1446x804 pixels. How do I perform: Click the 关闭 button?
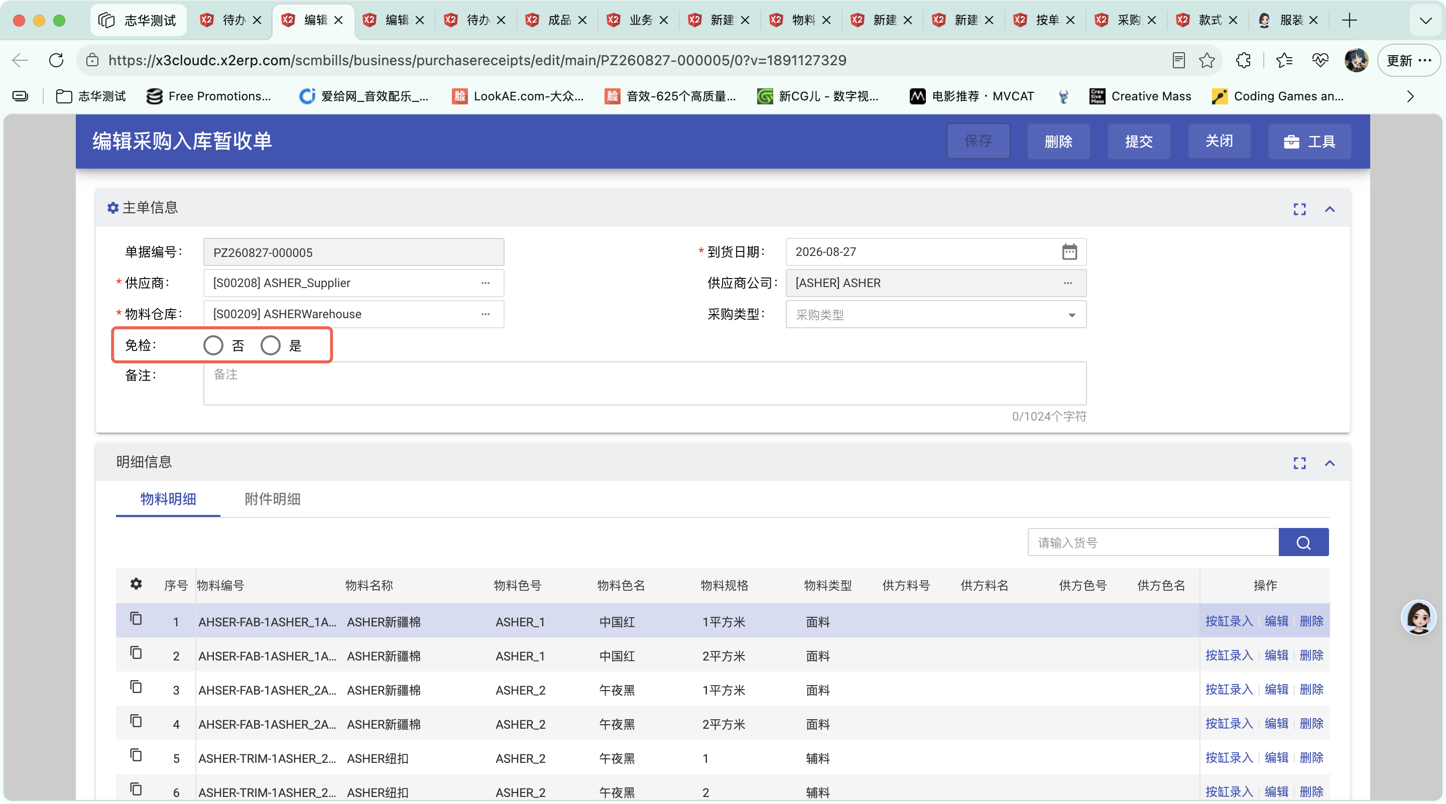coord(1219,142)
